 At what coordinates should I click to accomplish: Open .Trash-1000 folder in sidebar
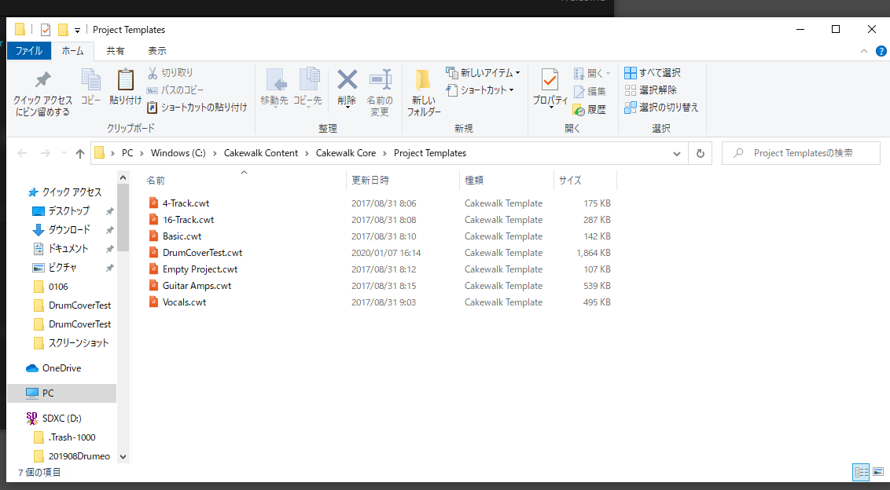pyautogui.click(x=72, y=437)
